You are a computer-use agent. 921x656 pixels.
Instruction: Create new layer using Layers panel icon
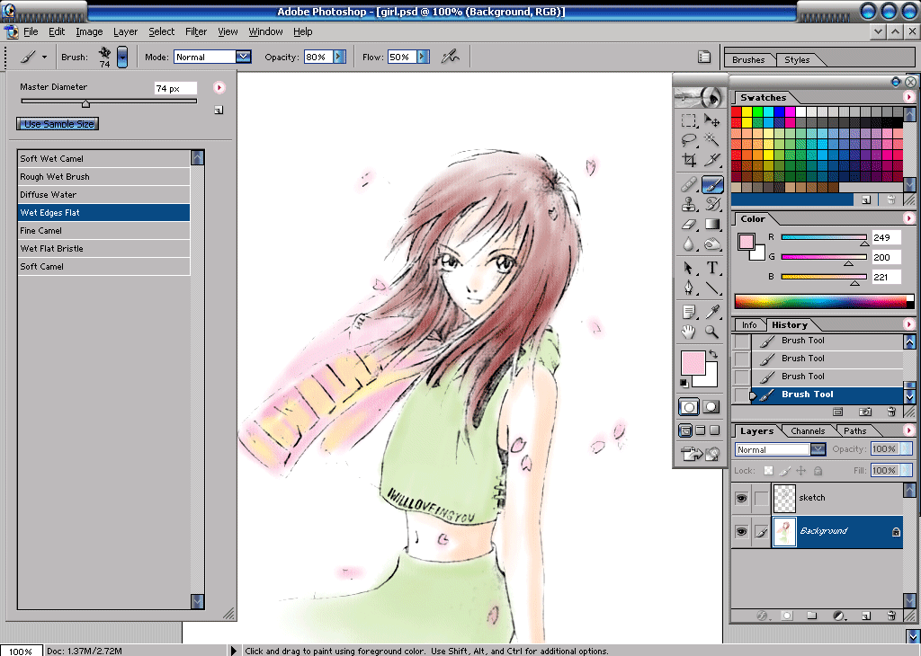click(866, 616)
